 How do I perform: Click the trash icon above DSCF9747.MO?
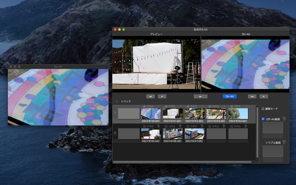coord(202,126)
